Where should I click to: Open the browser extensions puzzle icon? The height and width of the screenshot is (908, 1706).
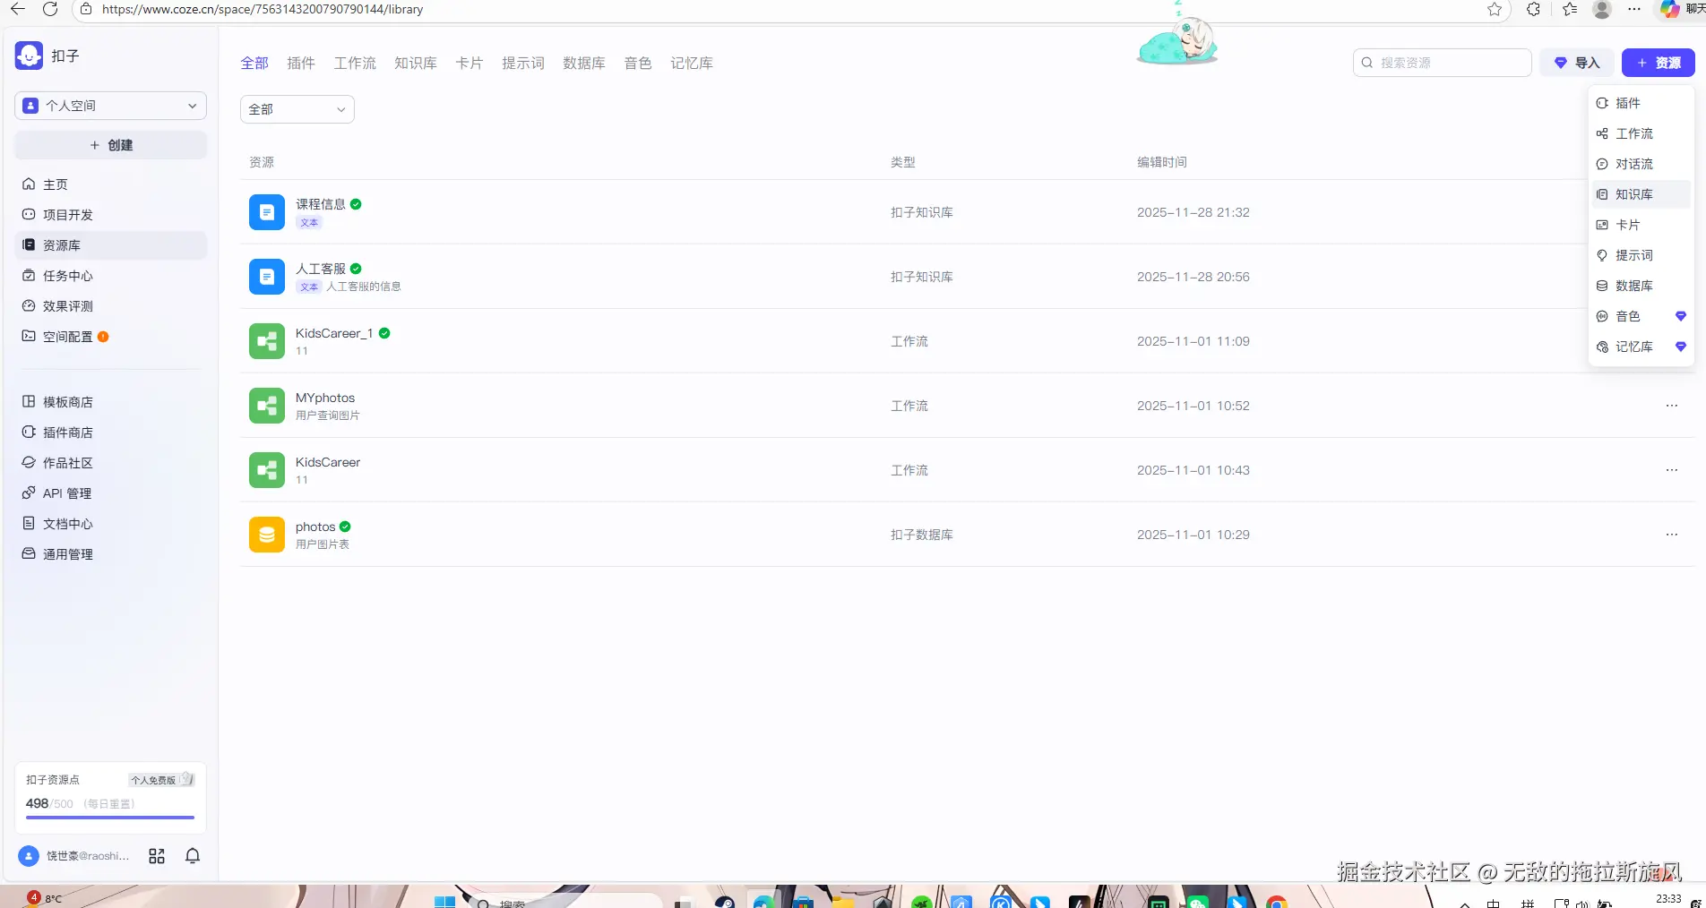click(x=1533, y=9)
